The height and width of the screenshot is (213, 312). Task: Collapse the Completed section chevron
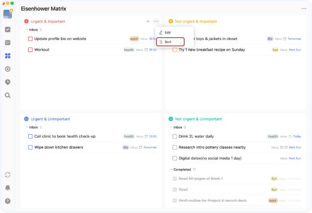[x=171, y=170]
